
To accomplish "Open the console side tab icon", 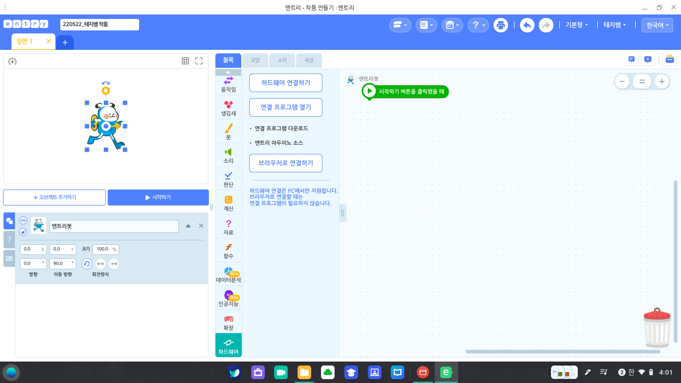I will 9,258.
